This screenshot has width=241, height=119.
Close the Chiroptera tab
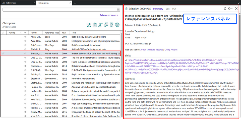tap(70, 3)
